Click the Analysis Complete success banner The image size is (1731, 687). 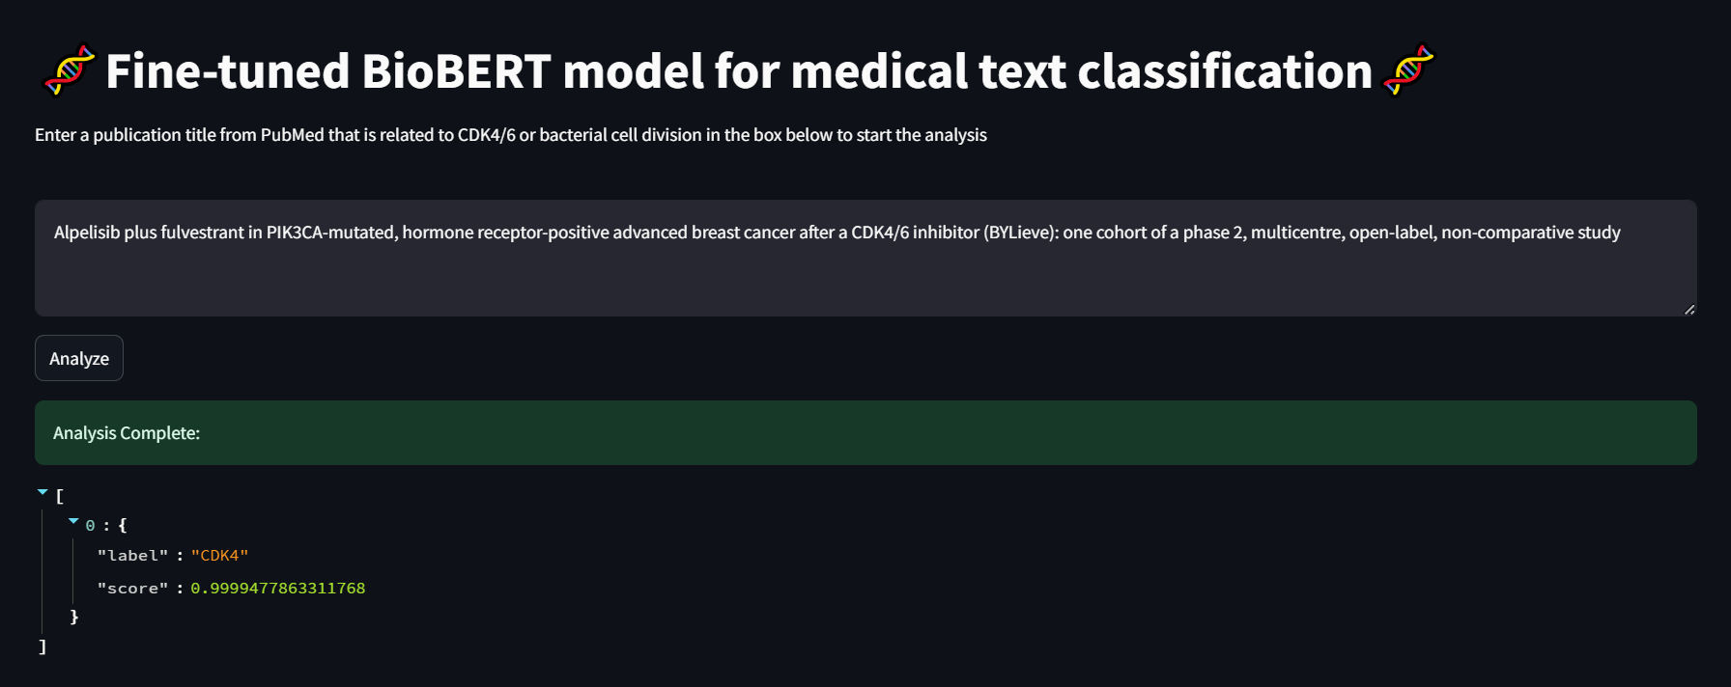(865, 433)
